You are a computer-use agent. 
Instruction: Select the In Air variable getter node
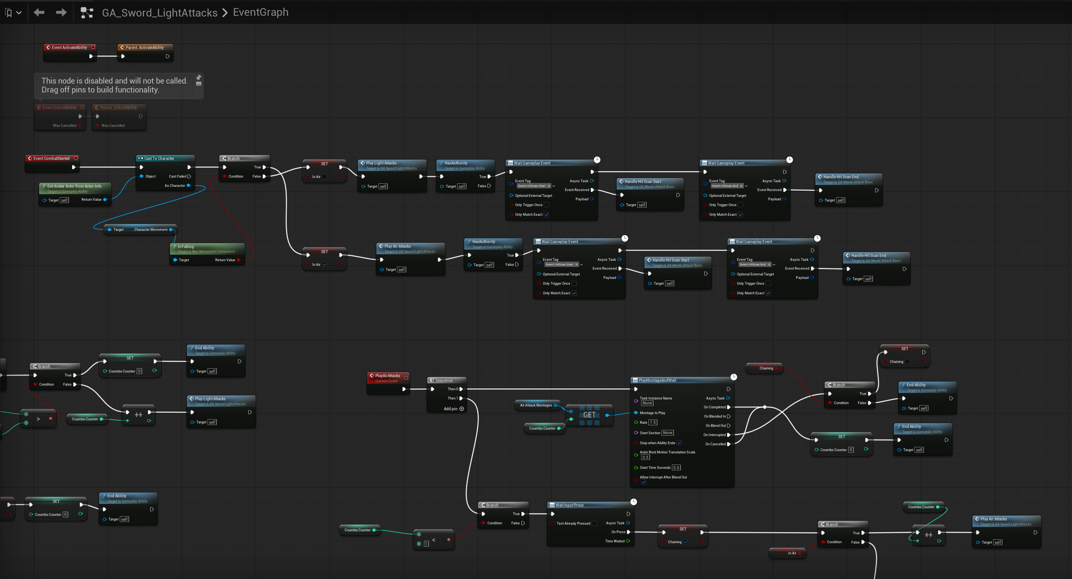click(788, 553)
